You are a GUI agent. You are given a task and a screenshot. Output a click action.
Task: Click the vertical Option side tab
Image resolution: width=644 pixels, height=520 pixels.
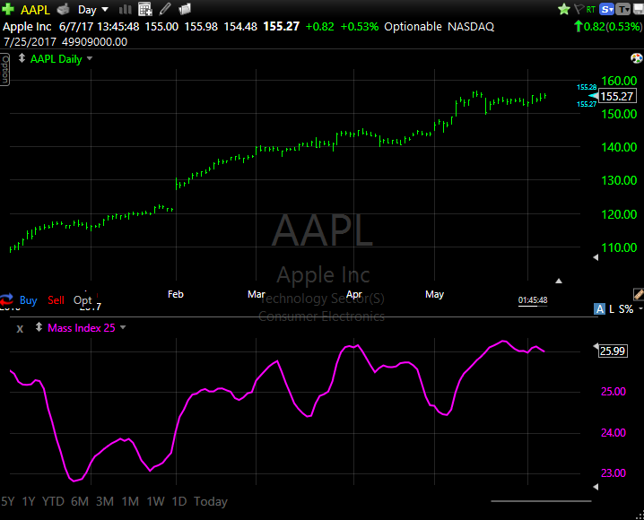coord(4,69)
